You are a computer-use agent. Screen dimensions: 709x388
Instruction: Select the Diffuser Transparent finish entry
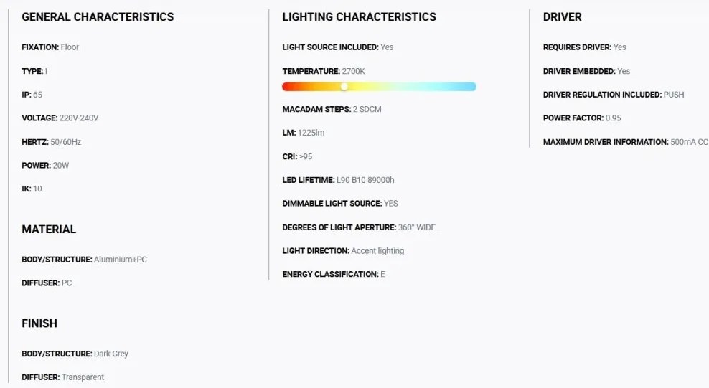(62, 377)
